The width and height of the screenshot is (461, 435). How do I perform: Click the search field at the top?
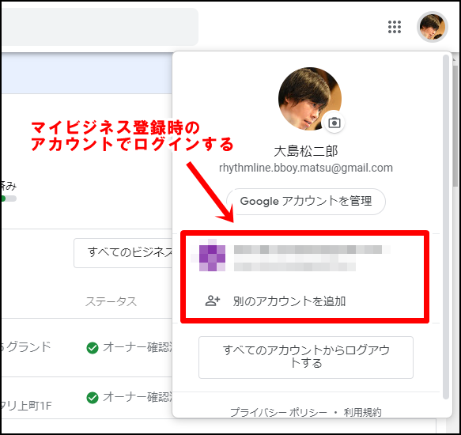coord(100,27)
